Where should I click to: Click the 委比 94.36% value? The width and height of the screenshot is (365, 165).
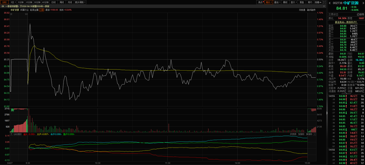pyautogui.click(x=342, y=18)
